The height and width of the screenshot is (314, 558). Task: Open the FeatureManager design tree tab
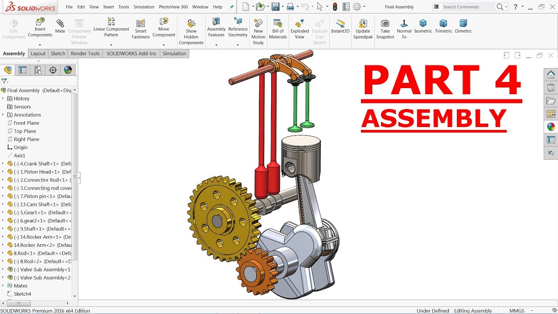tap(8, 70)
